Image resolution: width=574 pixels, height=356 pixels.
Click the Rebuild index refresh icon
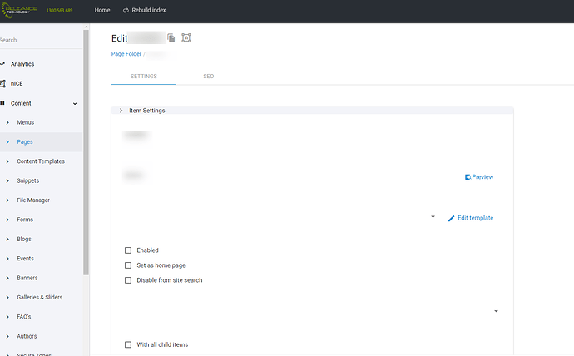(x=126, y=10)
